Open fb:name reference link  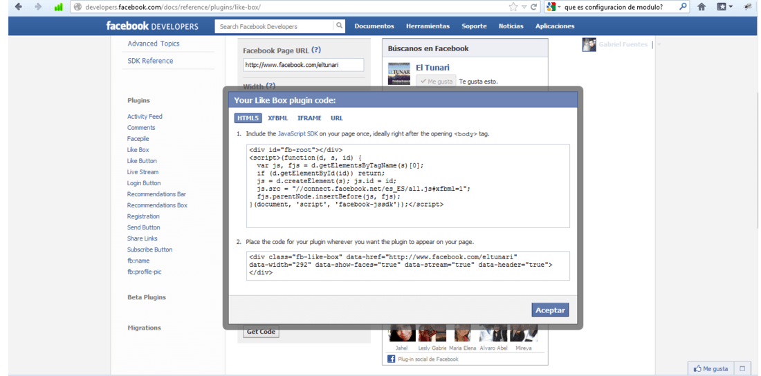(x=138, y=261)
